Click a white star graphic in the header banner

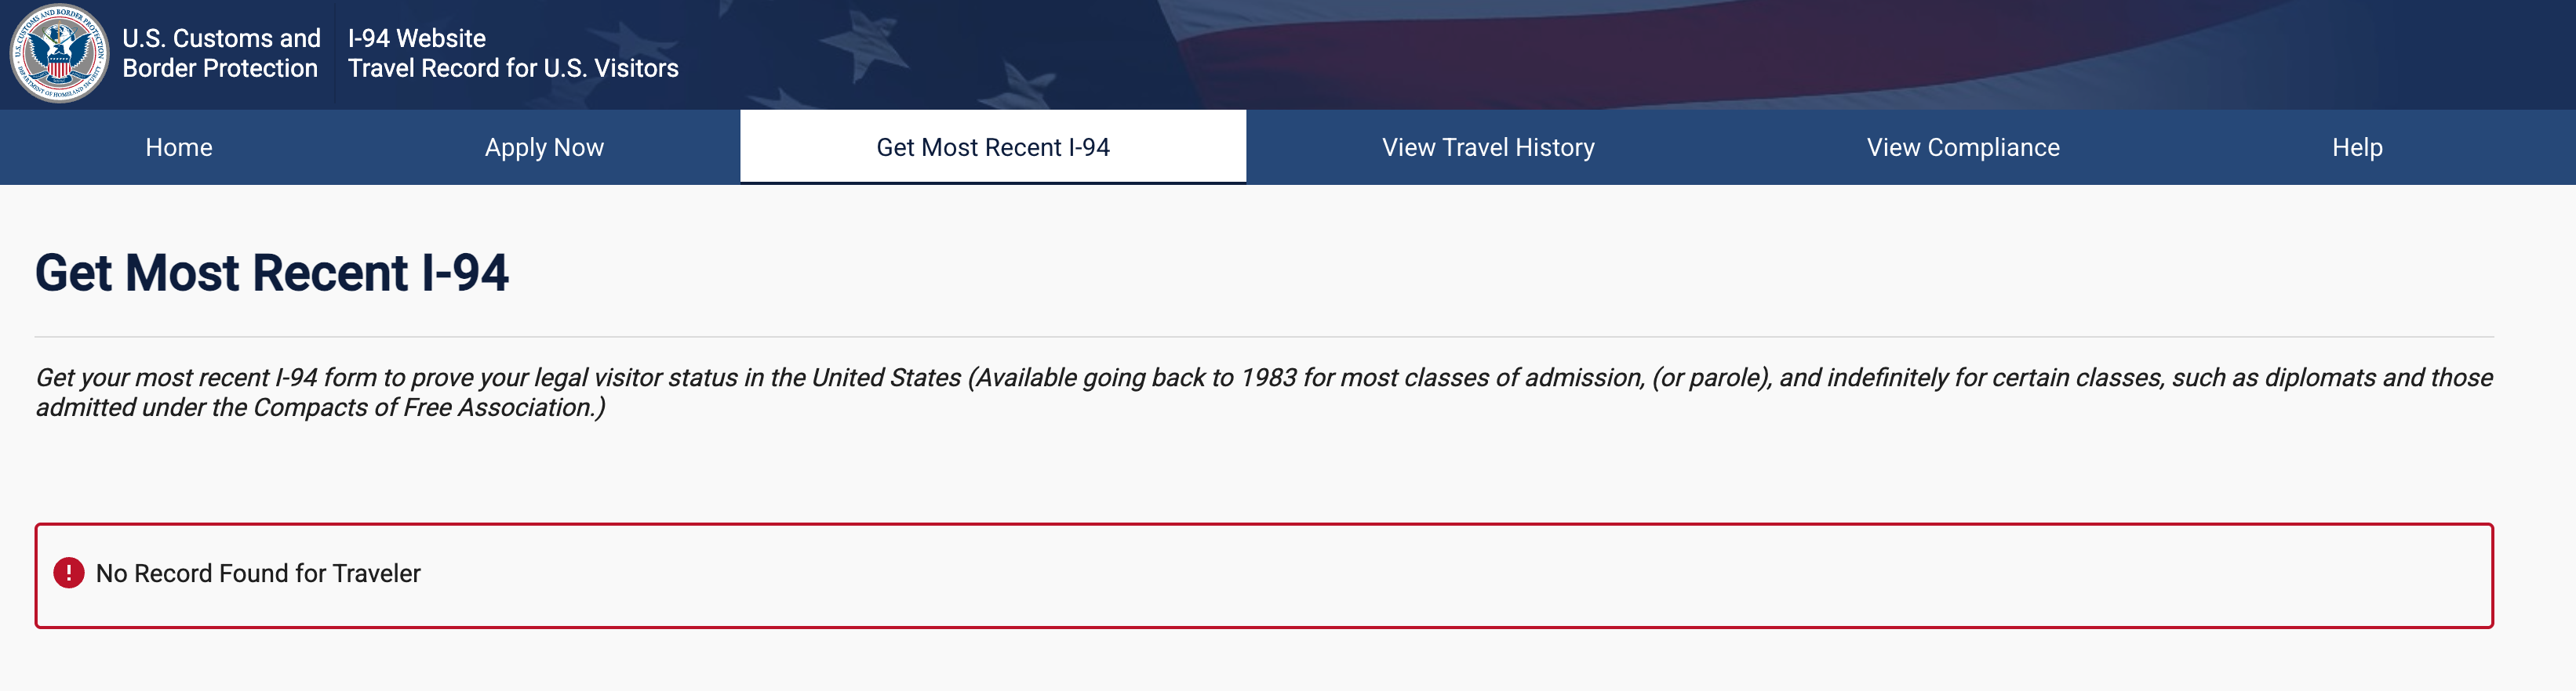(x=865, y=45)
